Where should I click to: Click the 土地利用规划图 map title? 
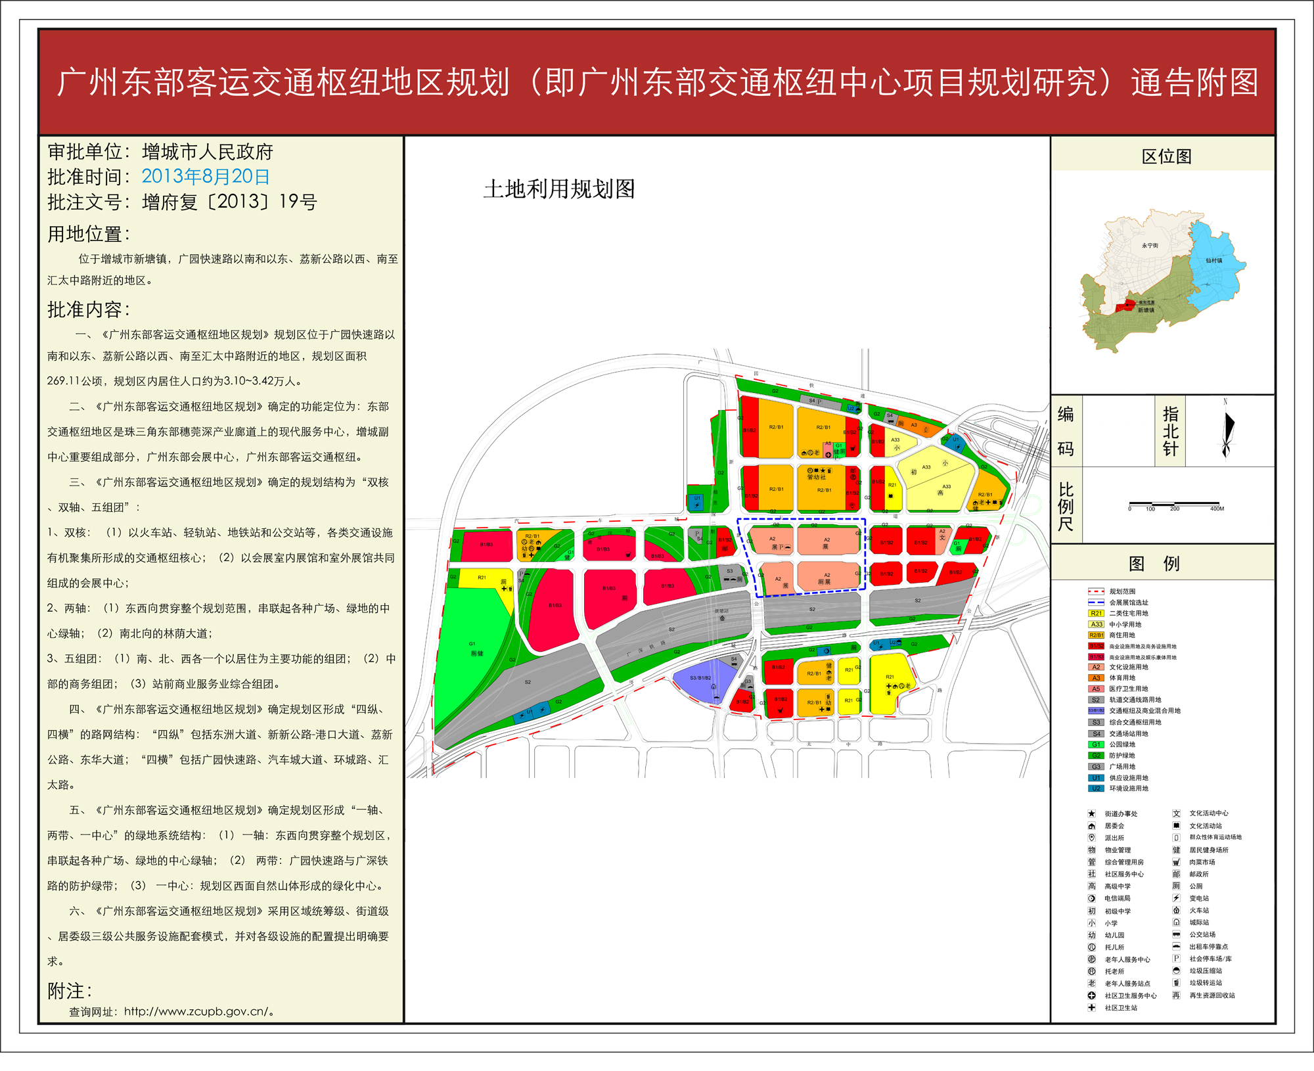point(559,189)
